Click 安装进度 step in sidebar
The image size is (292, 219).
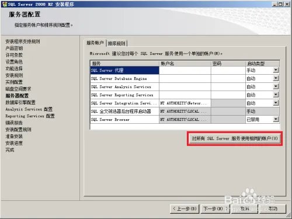click(14, 143)
